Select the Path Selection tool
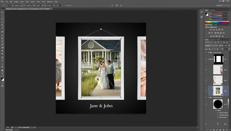Viewport: 231px width, 131px height. click(2, 64)
